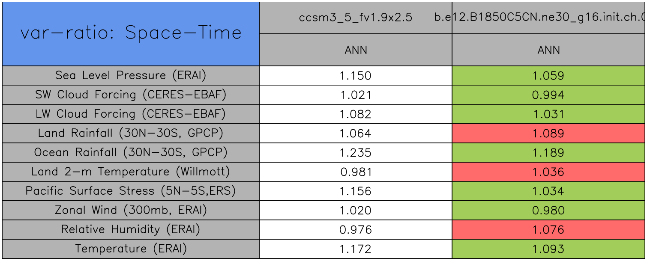647x261 pixels.
Task: Click the Zonal Wind (300mb, ERAI) label
Action: tap(131, 211)
